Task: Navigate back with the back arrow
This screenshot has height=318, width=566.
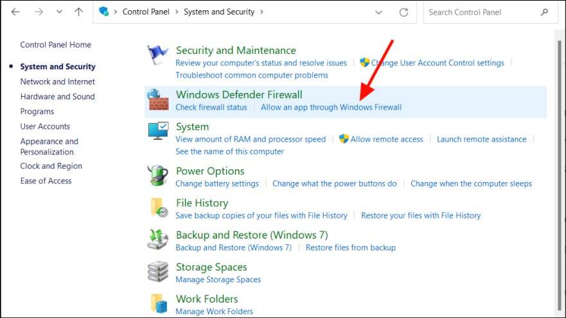Action: (x=15, y=12)
